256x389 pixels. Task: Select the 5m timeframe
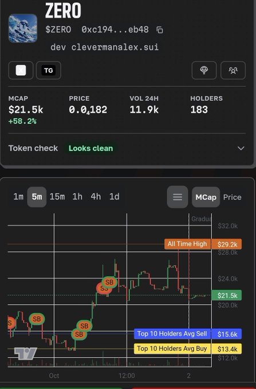pyautogui.click(x=37, y=197)
